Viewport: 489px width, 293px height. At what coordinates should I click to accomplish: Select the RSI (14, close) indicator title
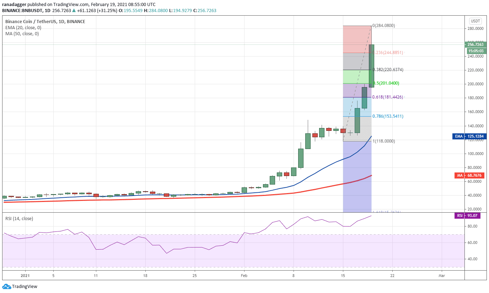click(x=19, y=218)
